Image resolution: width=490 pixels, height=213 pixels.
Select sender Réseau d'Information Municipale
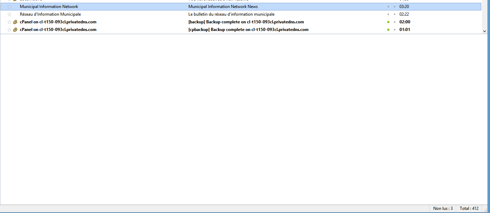(50, 14)
